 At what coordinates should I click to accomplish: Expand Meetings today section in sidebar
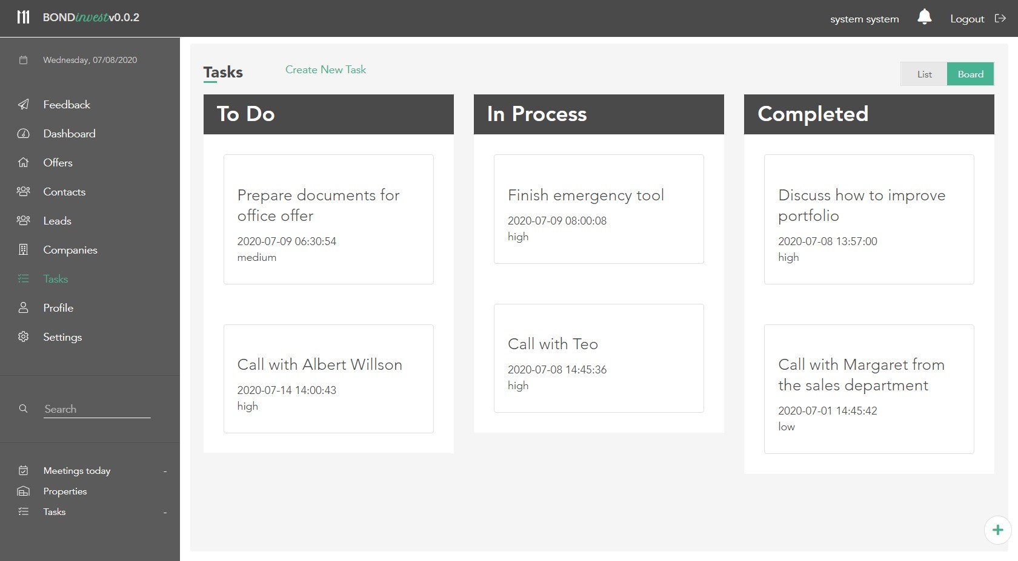click(164, 471)
